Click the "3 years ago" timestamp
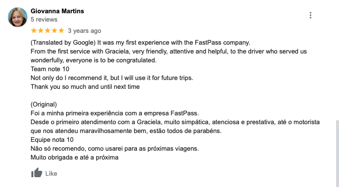 pos(84,31)
